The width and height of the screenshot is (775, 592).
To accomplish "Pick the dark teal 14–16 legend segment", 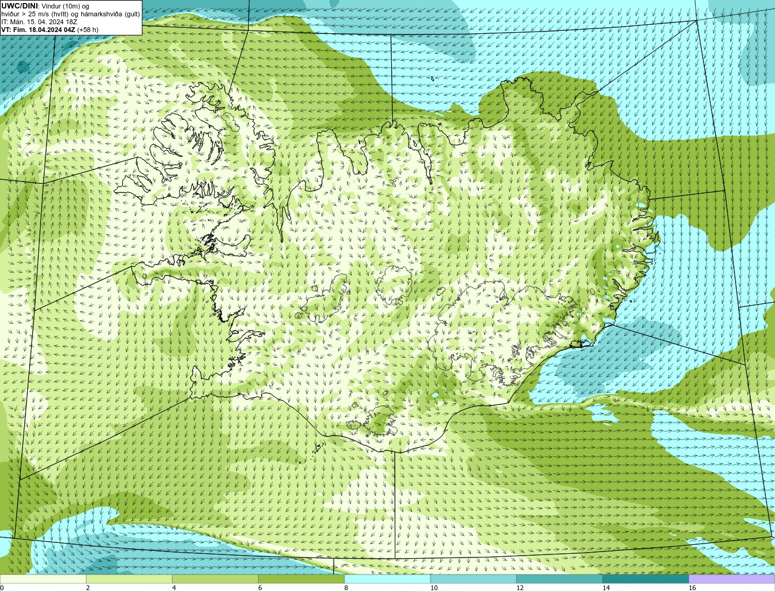I will point(645,579).
